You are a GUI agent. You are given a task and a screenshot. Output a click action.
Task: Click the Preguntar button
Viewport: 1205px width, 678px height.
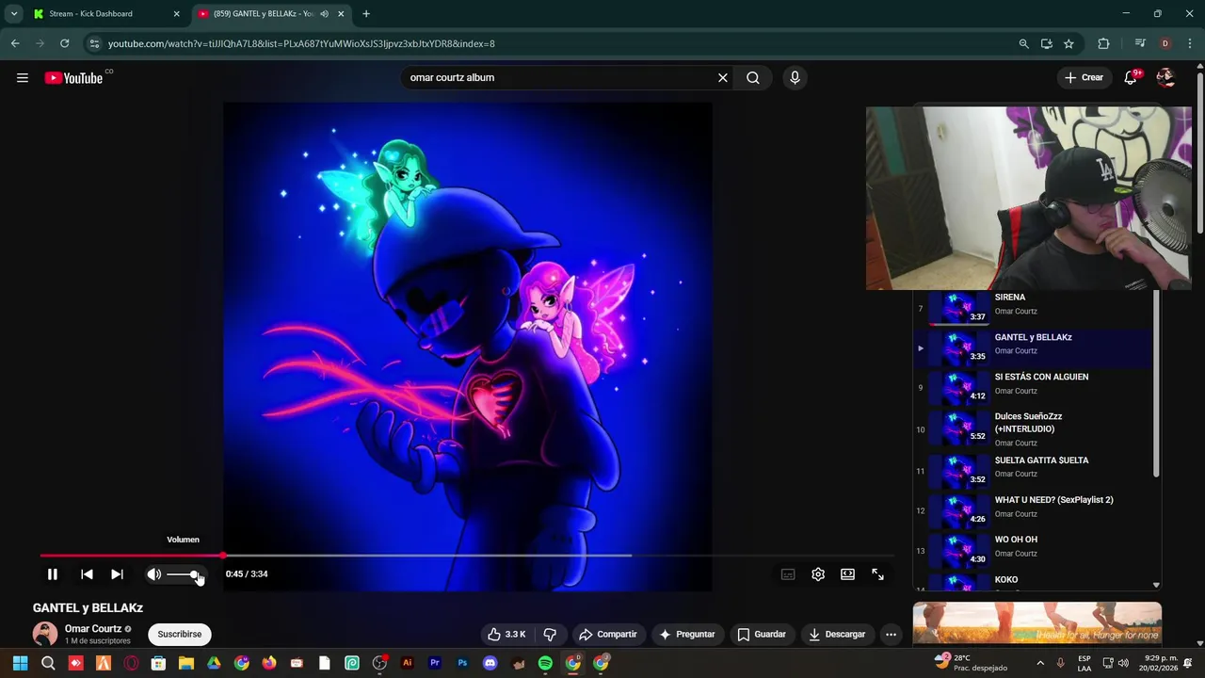(687, 635)
